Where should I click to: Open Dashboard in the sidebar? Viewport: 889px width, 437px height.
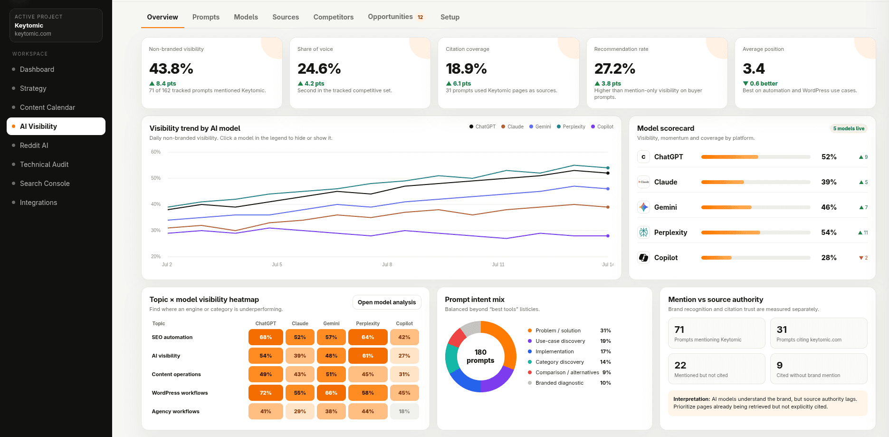click(56, 69)
